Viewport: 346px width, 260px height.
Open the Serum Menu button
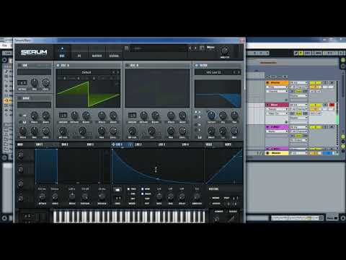[210, 48]
